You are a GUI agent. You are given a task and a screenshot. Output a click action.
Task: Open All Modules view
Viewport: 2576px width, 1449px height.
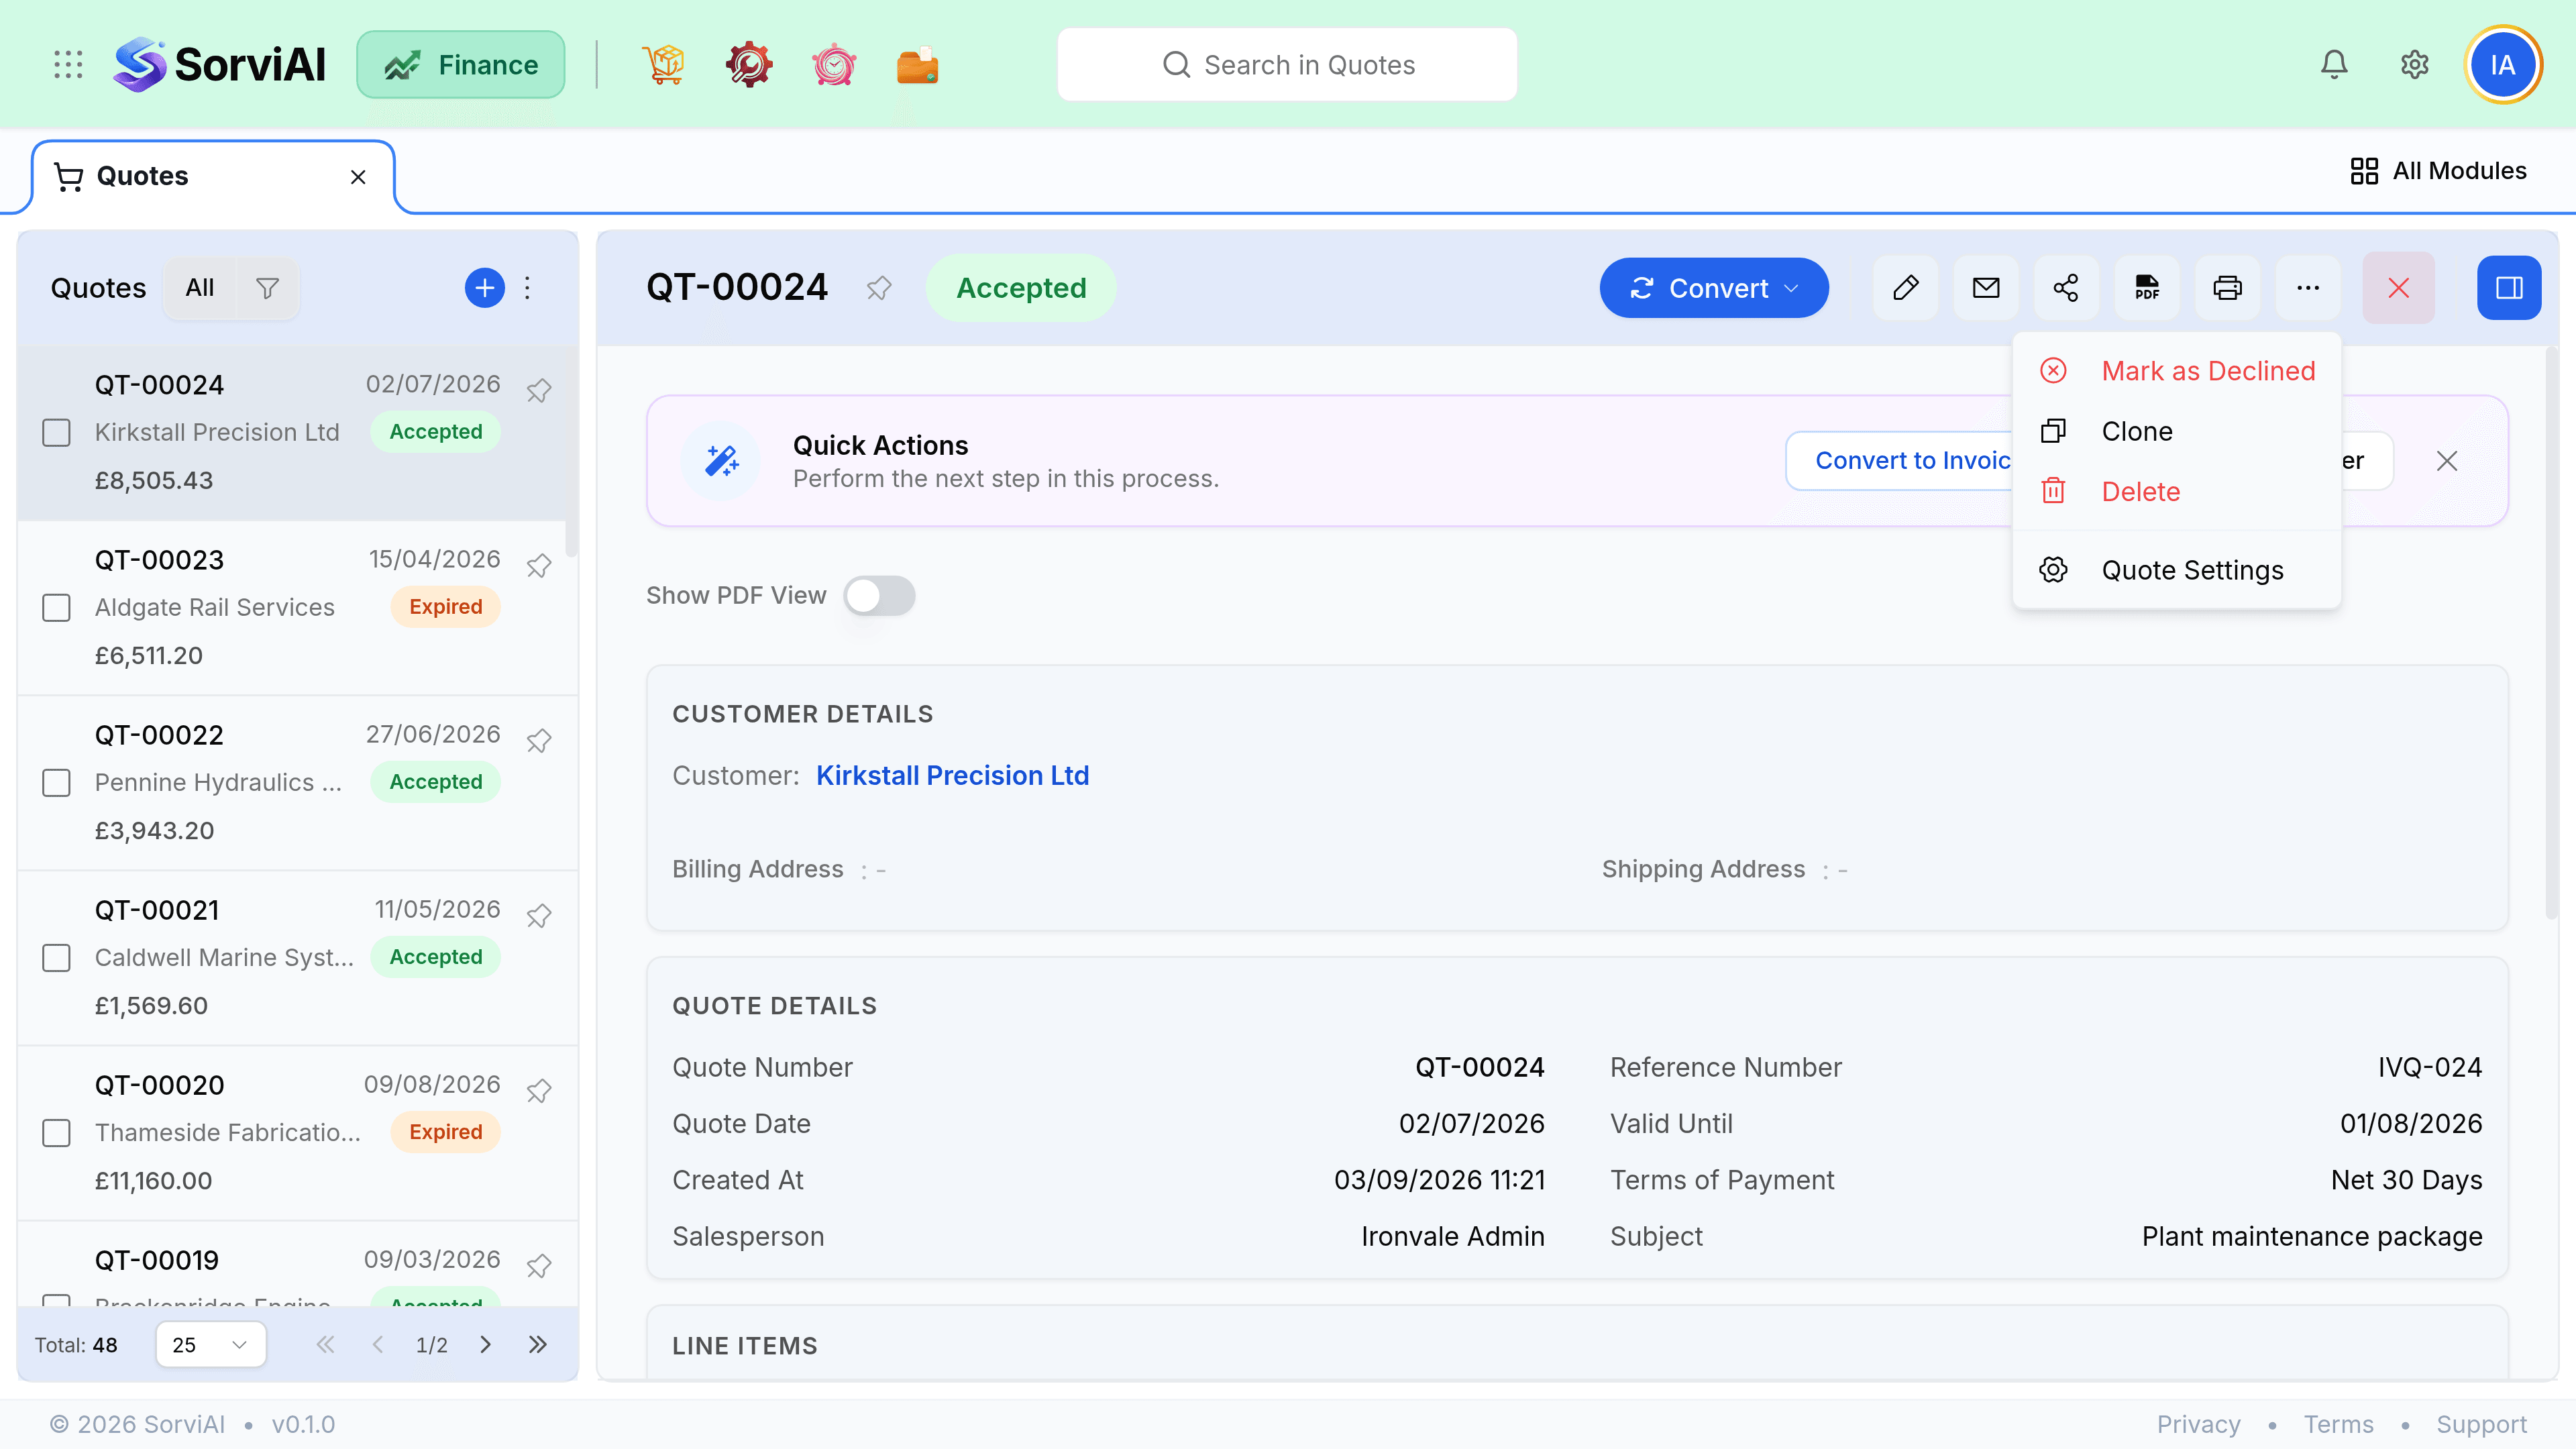2438,171
